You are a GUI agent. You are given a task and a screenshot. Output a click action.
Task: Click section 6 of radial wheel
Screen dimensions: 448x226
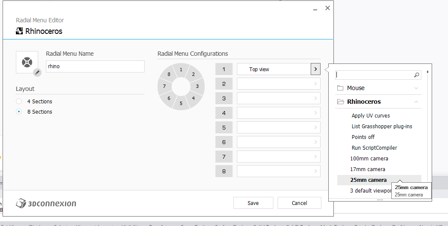pyautogui.click(x=169, y=98)
